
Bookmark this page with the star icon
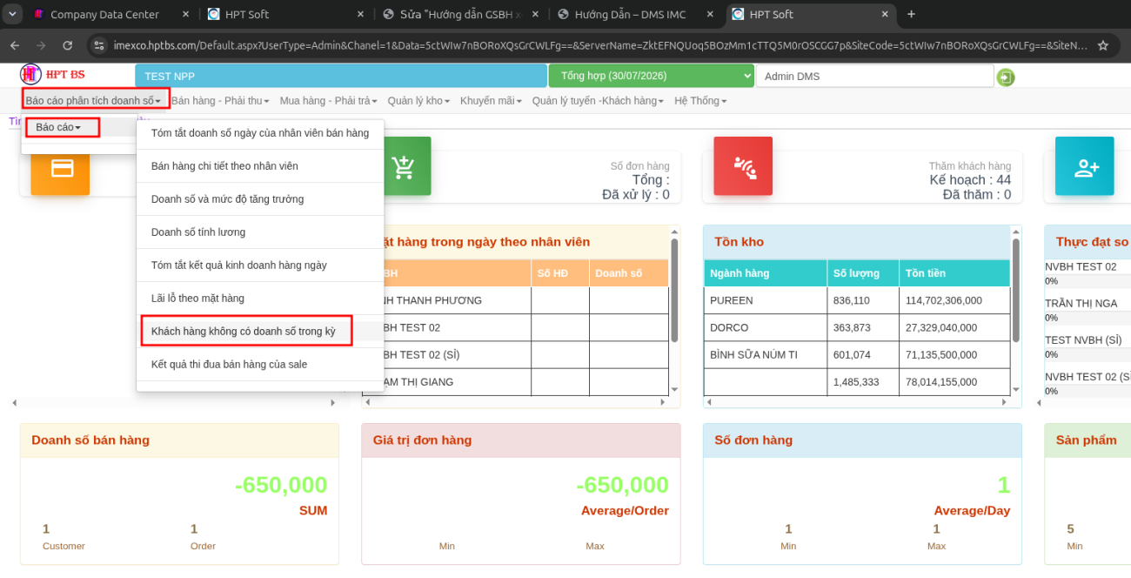click(1103, 45)
